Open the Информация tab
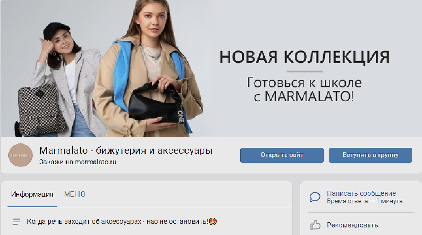422x235 pixels. pyautogui.click(x=32, y=194)
